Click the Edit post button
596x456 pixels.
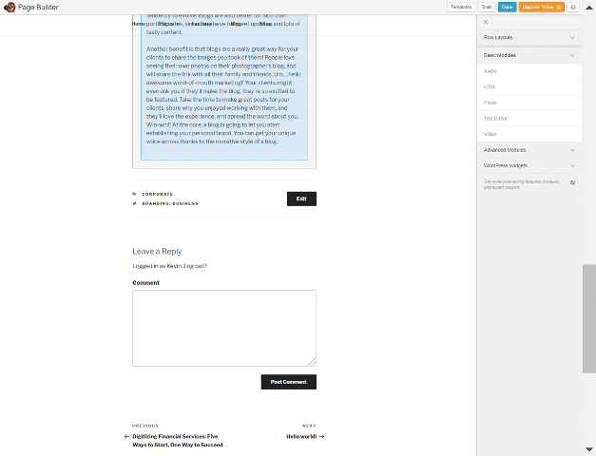click(x=301, y=199)
